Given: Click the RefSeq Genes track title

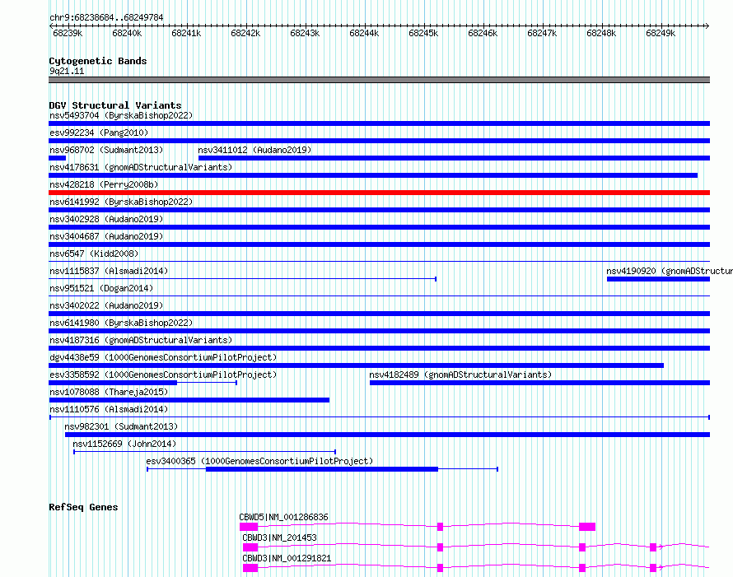Looking at the screenshot, I should pyautogui.click(x=83, y=507).
